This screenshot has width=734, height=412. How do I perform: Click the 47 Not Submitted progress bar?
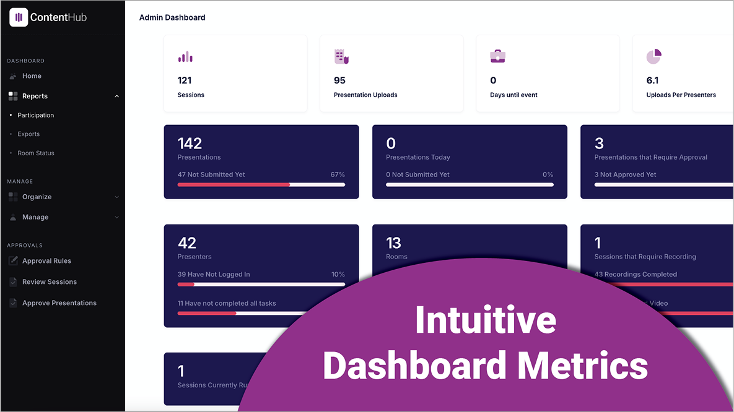[x=261, y=184]
